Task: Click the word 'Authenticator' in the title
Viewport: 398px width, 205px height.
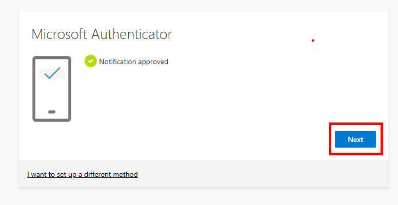Action: point(132,34)
